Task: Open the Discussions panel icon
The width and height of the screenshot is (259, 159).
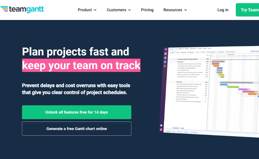Action: [193, 48]
